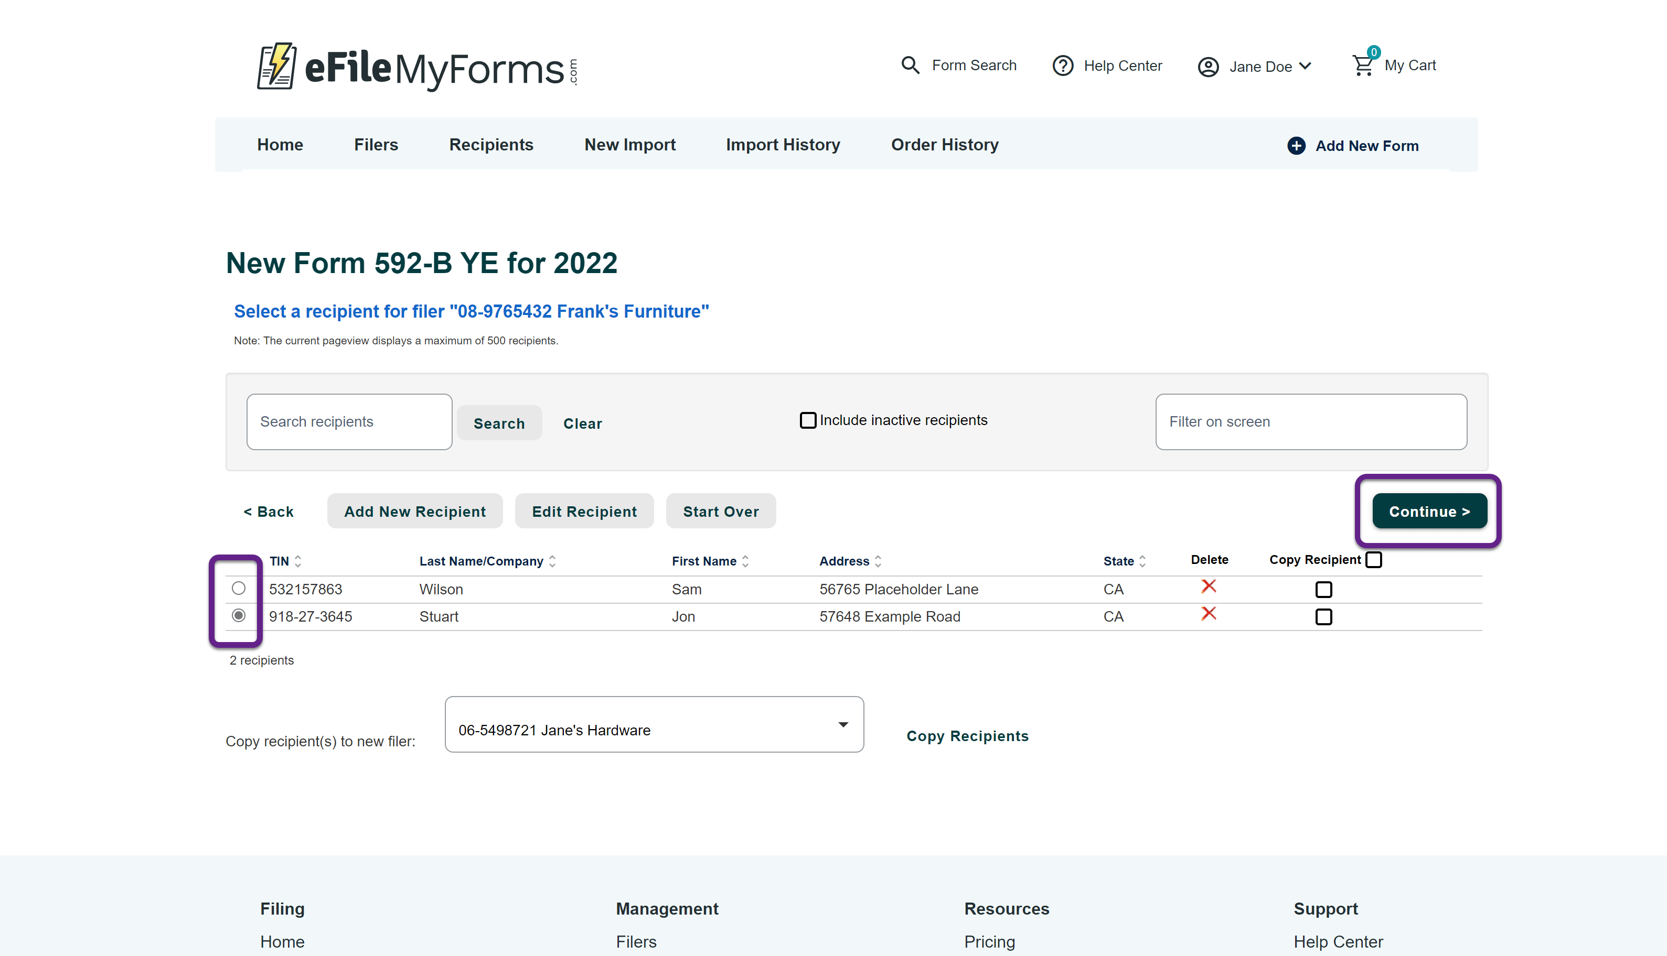The height and width of the screenshot is (956, 1667).
Task: Click the shopping cart icon
Action: (x=1362, y=66)
